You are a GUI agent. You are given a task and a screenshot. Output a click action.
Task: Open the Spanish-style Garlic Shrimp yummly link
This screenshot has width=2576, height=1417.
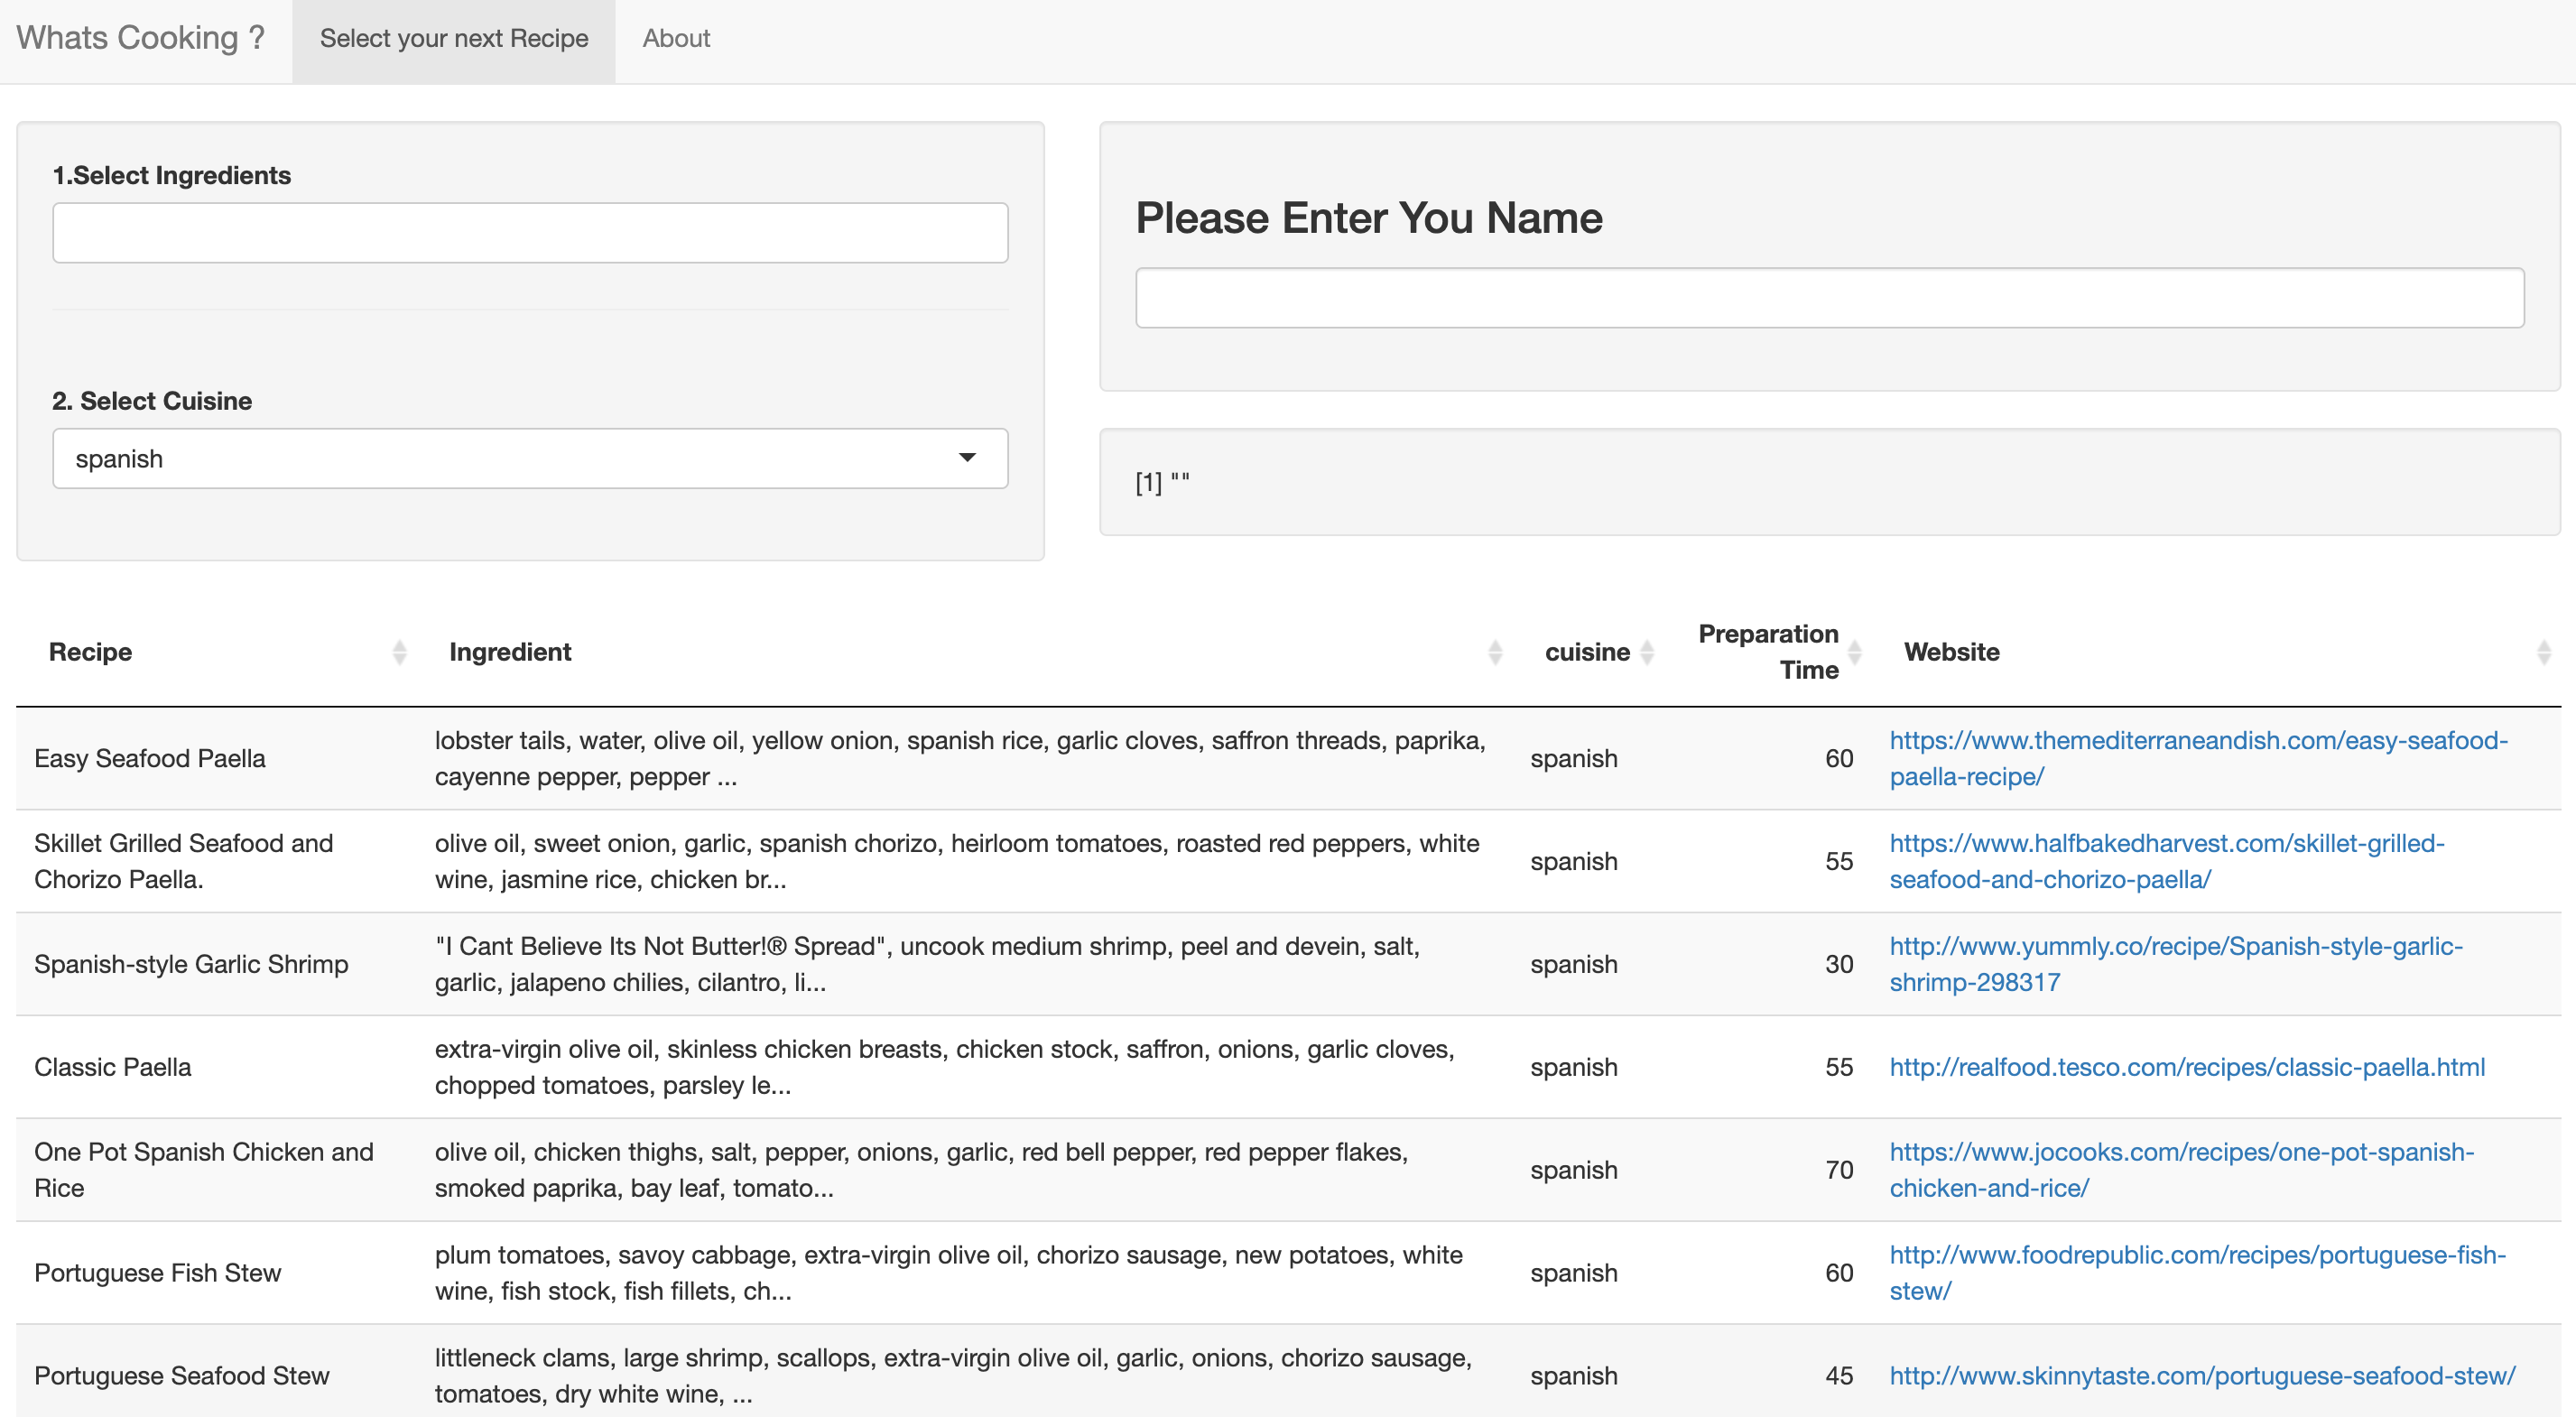pos(2176,964)
